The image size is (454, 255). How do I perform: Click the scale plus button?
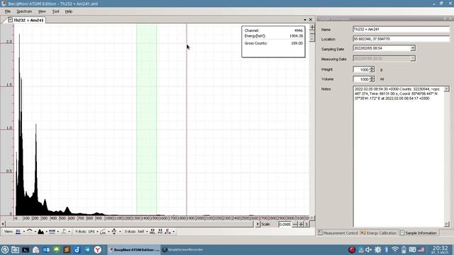301,225
